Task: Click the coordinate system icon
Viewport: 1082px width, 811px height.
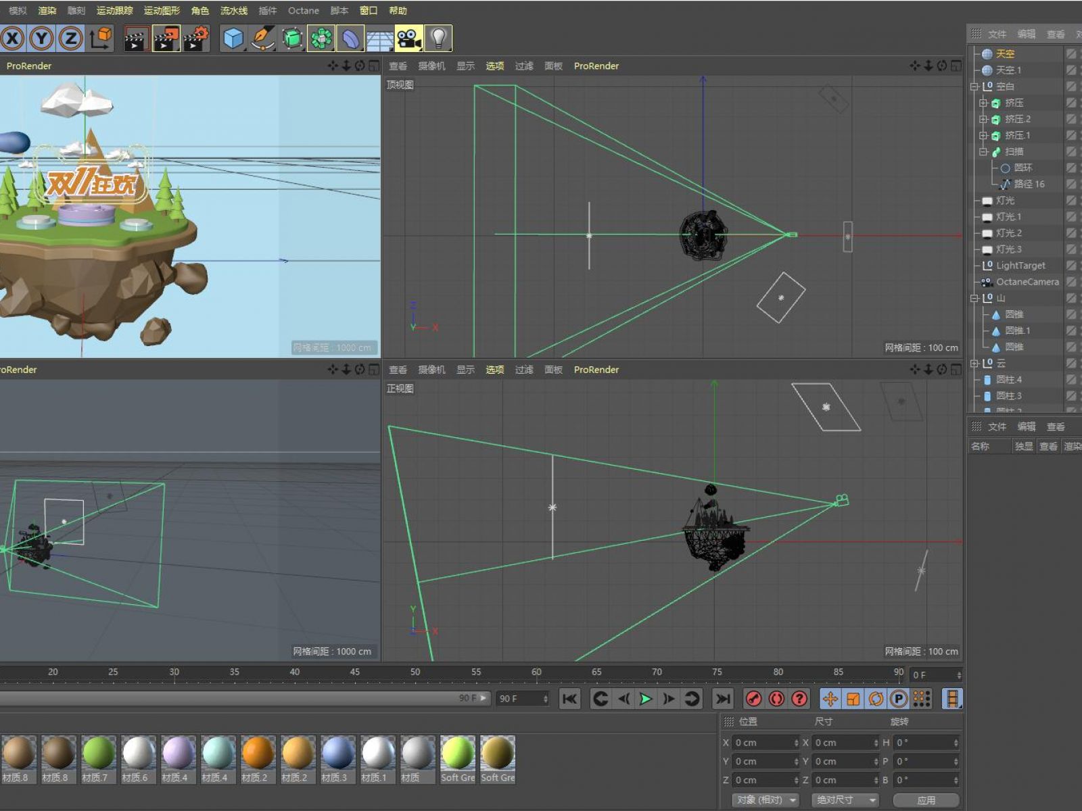Action: [x=101, y=39]
